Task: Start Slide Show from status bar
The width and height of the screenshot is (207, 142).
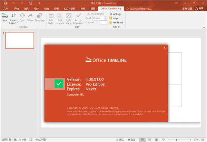Action: [164, 140]
